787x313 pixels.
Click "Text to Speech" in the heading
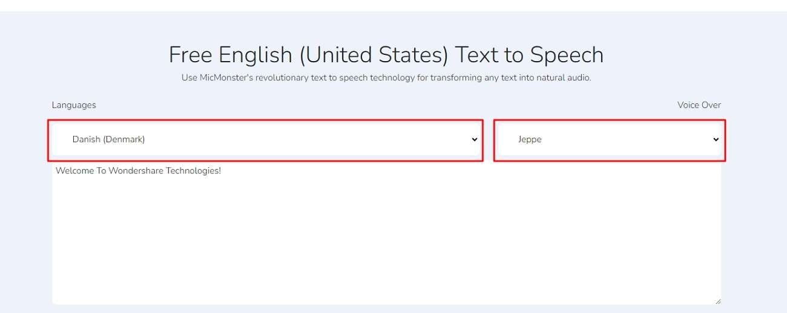(x=529, y=55)
